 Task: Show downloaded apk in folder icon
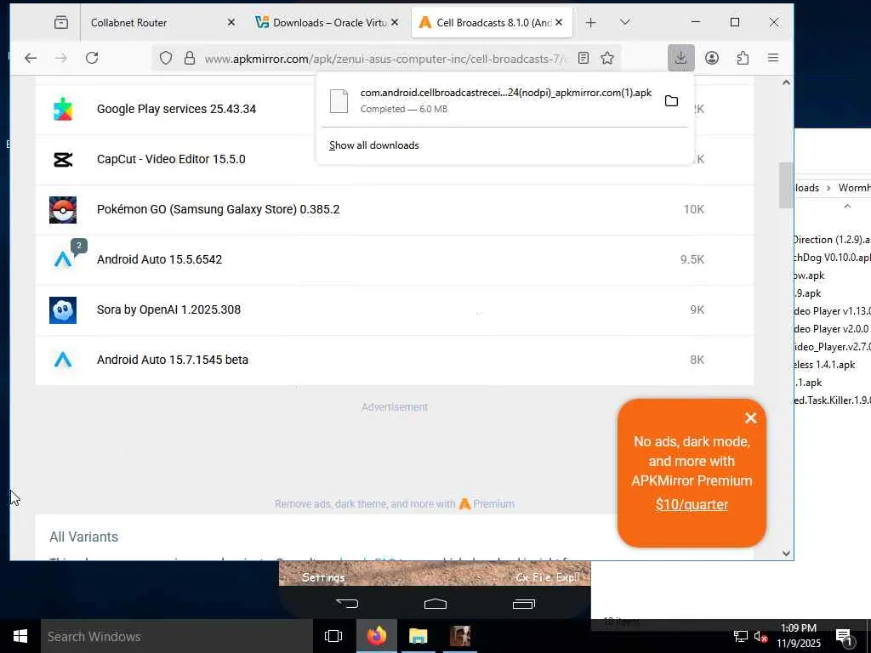[x=672, y=100]
